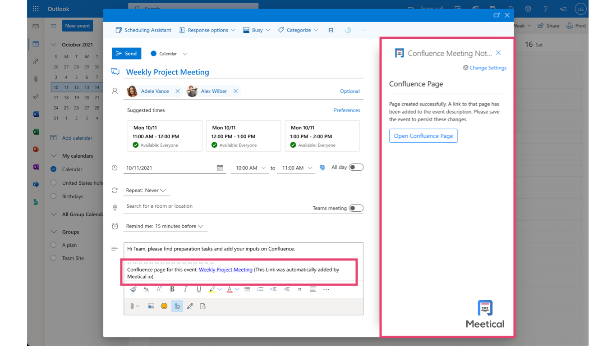The width and height of the screenshot is (616, 346).
Task: Click the Bold formatting icon
Action: pos(172,289)
